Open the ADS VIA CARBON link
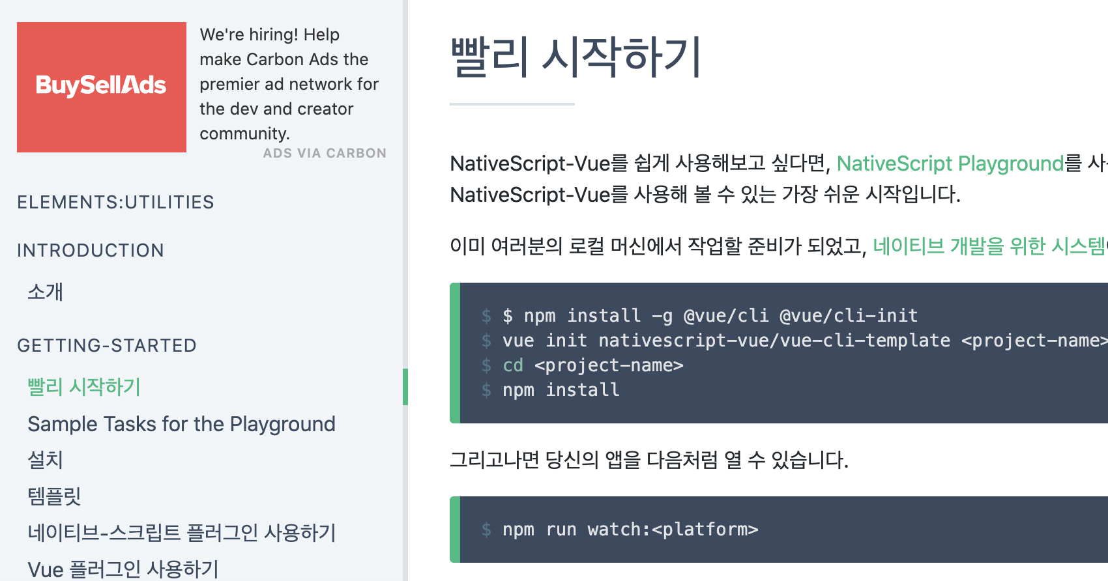The image size is (1108, 581). pos(325,153)
